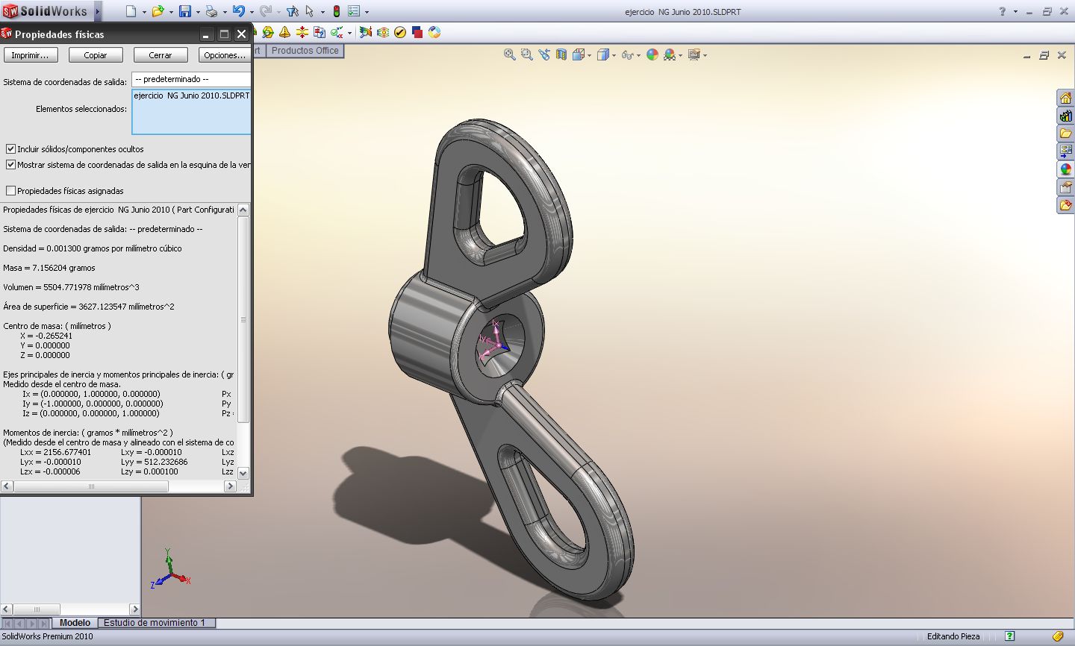Open Appearances color ball task pane tab
Image resolution: width=1075 pixels, height=646 pixels.
click(x=1066, y=169)
